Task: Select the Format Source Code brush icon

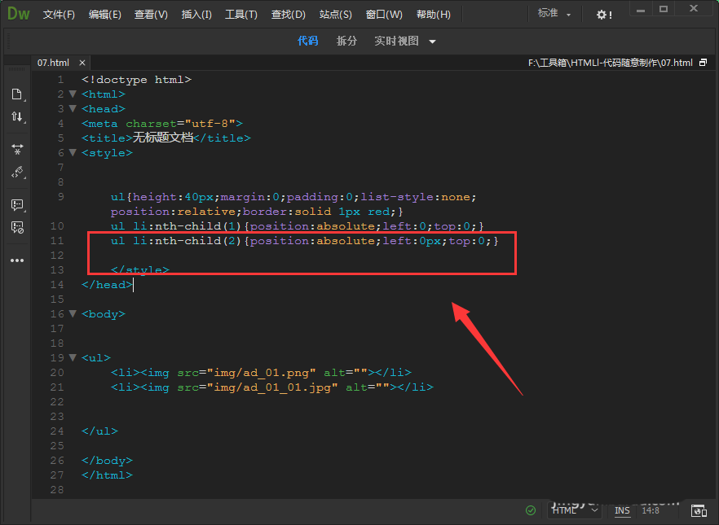Action: coord(16,172)
